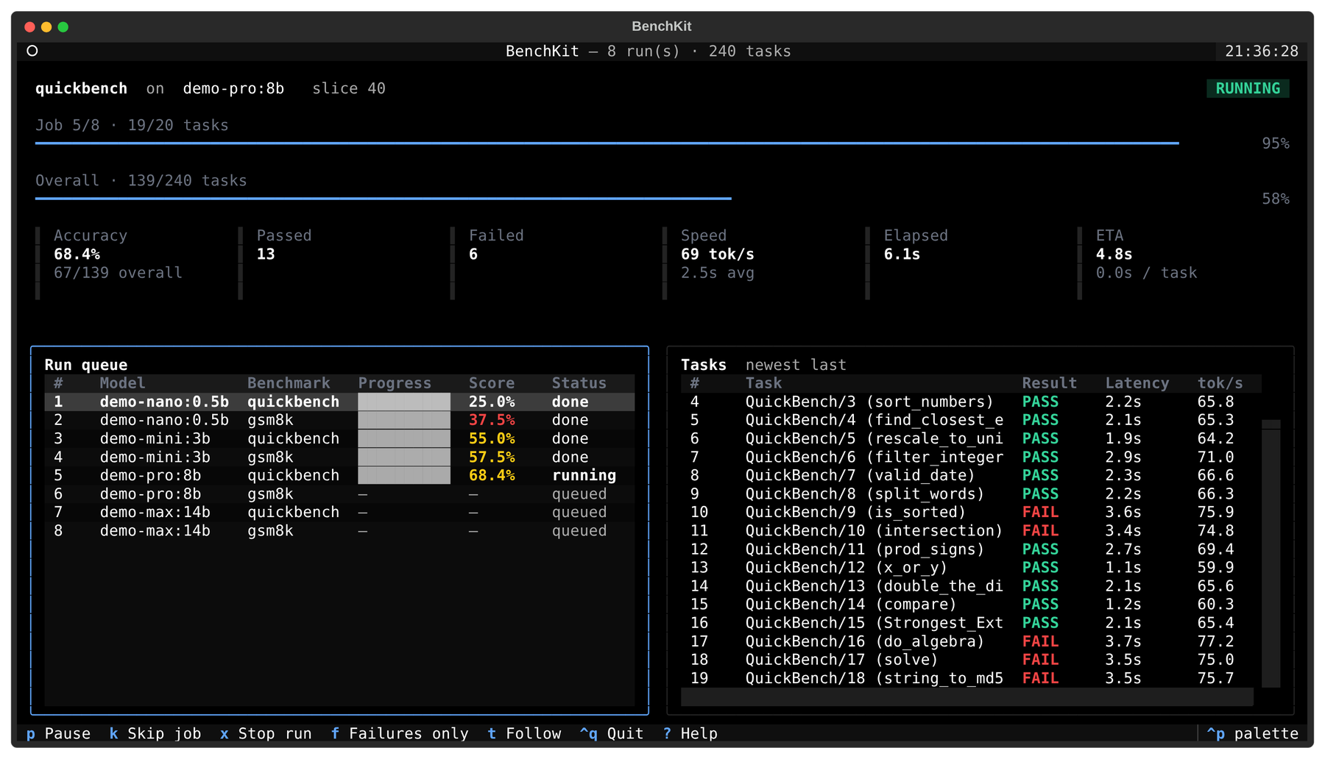Click the Tasks panel title
Viewport: 1325px width, 759px height.
pyautogui.click(x=703, y=365)
